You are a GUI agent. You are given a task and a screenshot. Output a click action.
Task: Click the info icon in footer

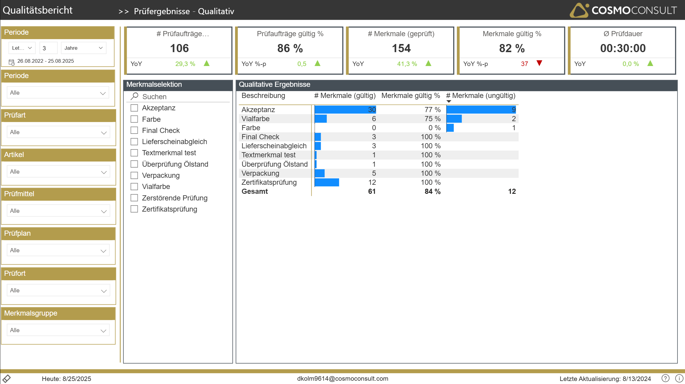(x=679, y=378)
